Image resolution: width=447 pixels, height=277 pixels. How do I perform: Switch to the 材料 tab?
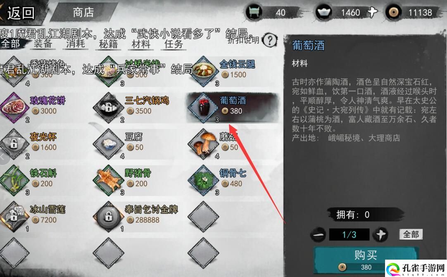[x=141, y=44]
